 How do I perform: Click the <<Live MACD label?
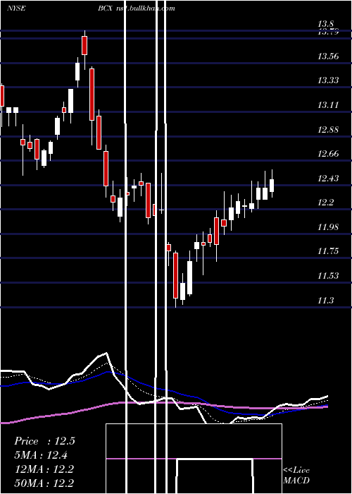coord(296,475)
